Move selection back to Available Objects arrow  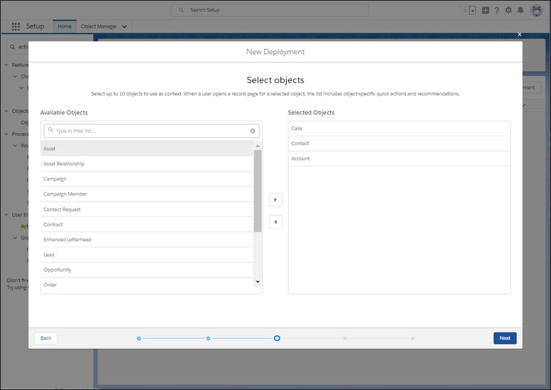[x=275, y=222]
